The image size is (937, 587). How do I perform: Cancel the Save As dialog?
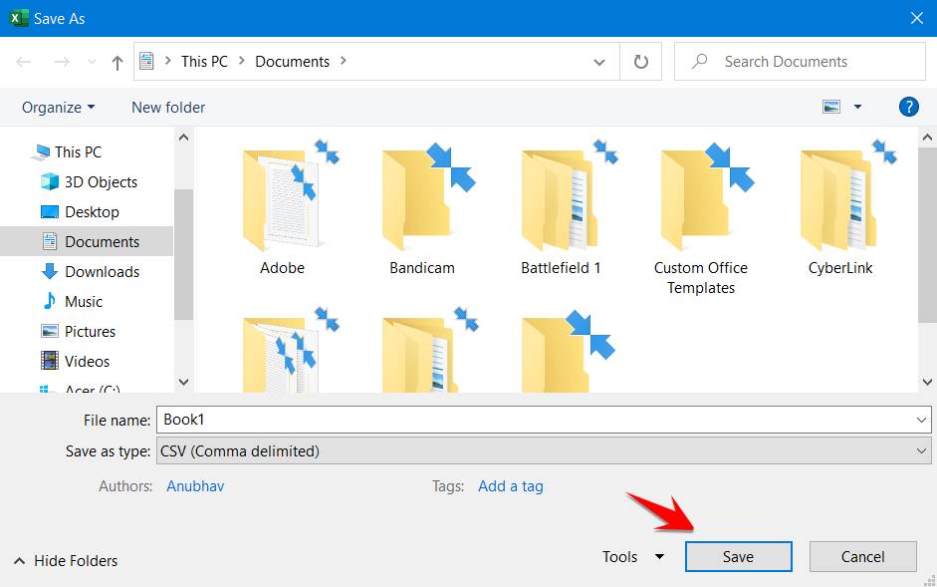click(x=862, y=556)
